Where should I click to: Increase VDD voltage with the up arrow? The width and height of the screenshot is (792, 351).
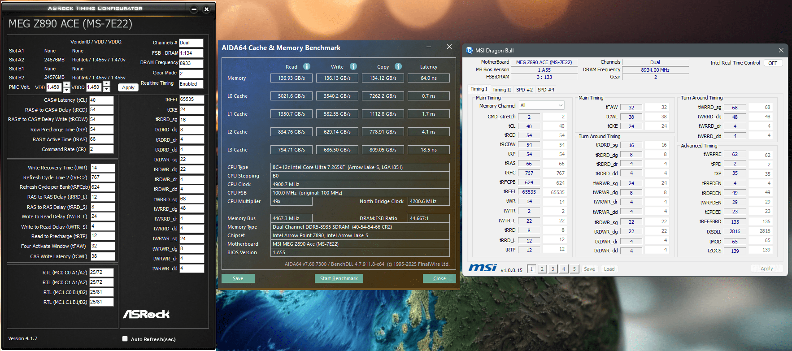66,84
